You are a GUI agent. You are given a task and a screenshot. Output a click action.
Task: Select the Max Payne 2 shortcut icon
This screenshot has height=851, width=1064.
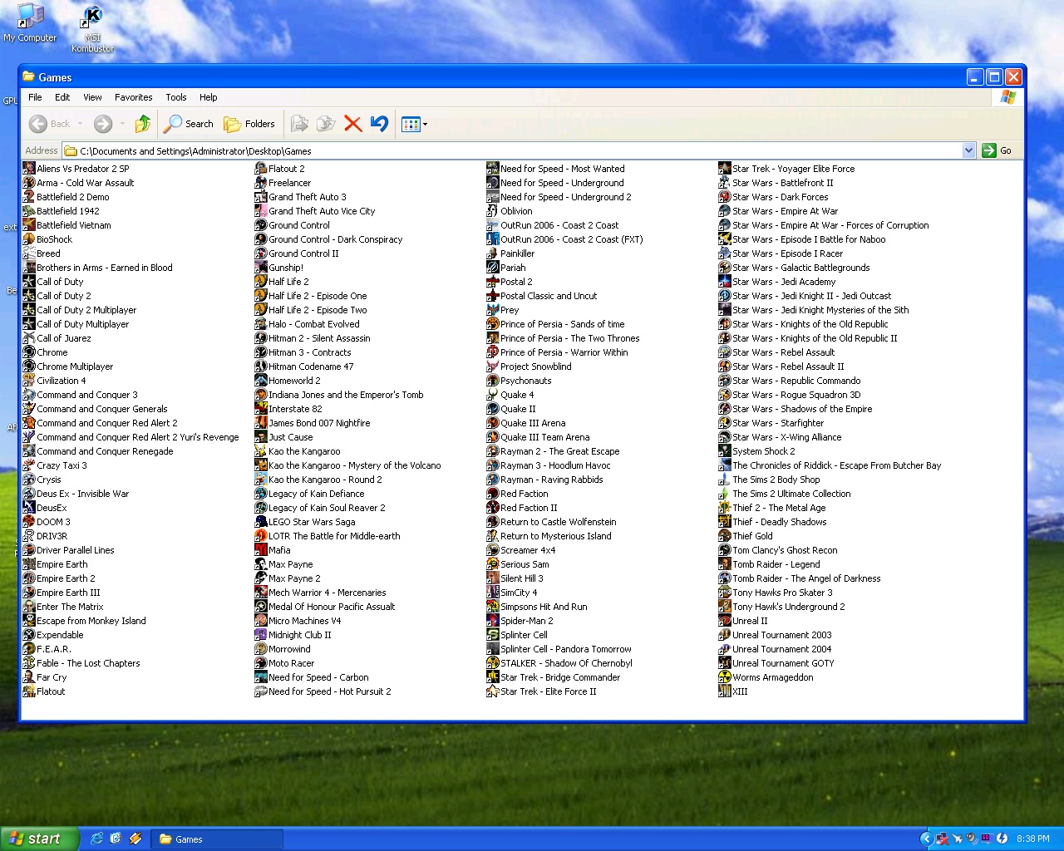261,578
